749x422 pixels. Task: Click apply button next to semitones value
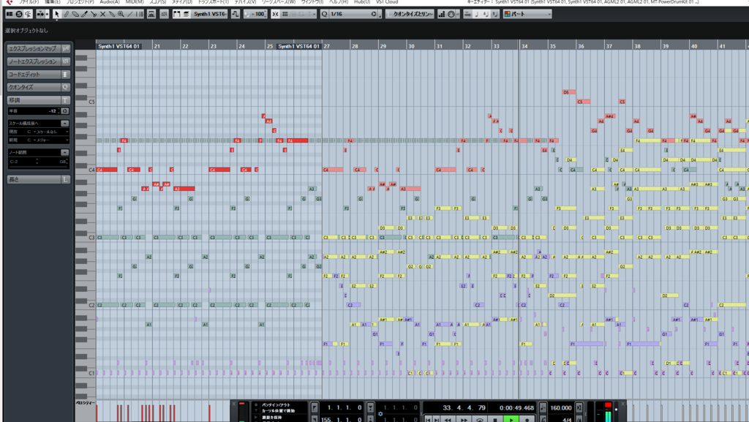point(65,110)
